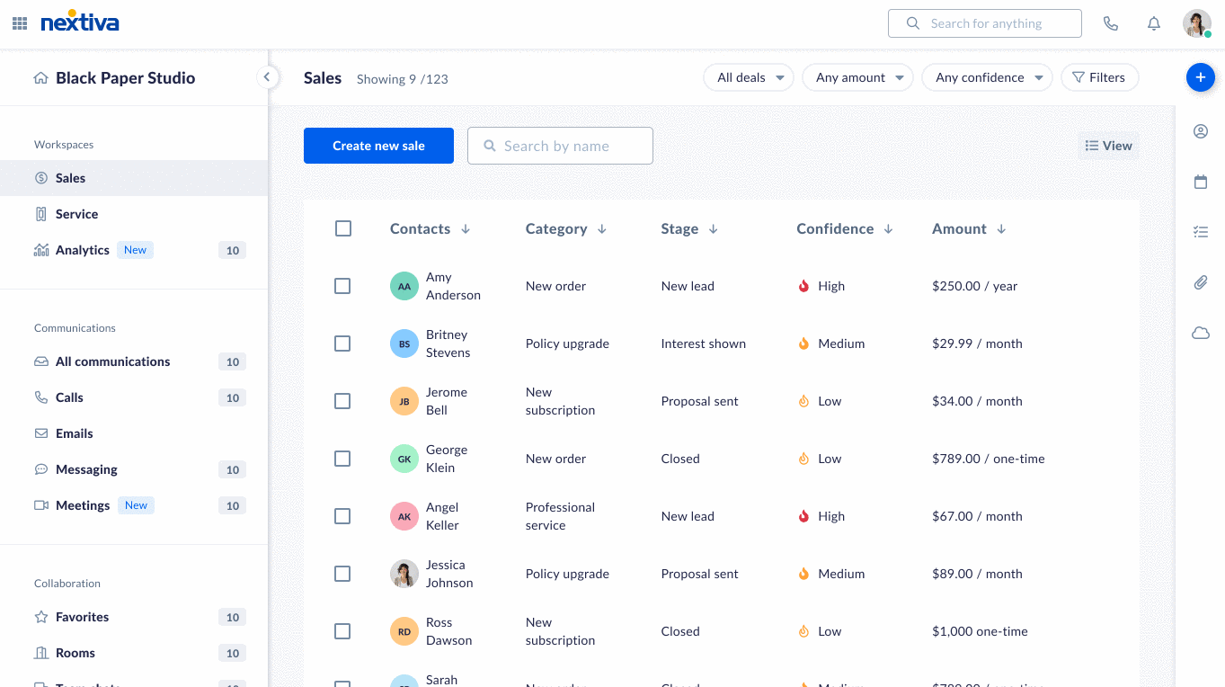Click the cloud icon in right rail

tap(1200, 333)
